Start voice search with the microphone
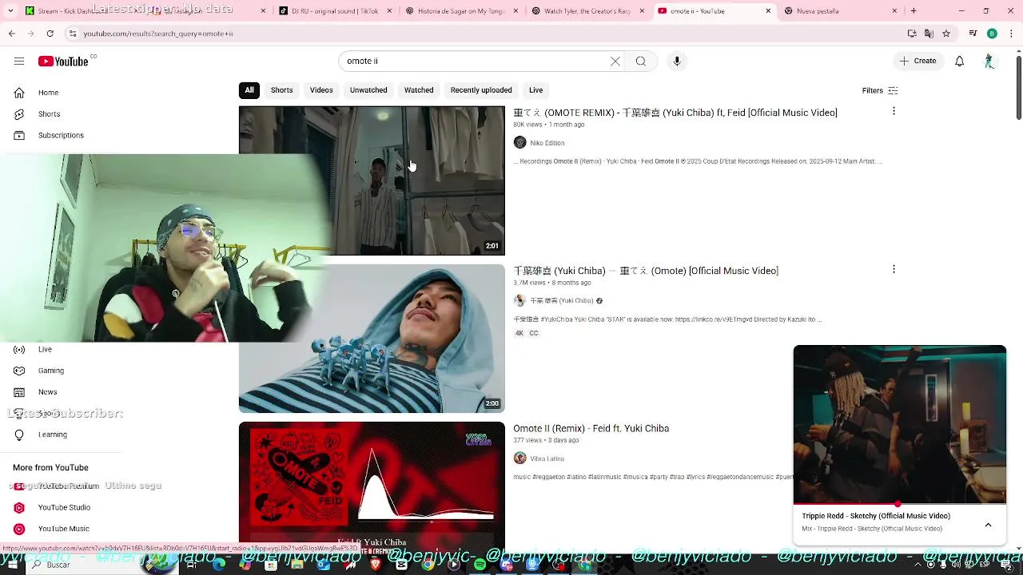 [x=677, y=61]
